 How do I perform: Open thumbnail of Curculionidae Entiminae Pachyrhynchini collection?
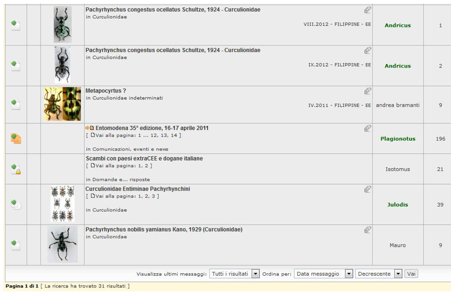point(62,204)
